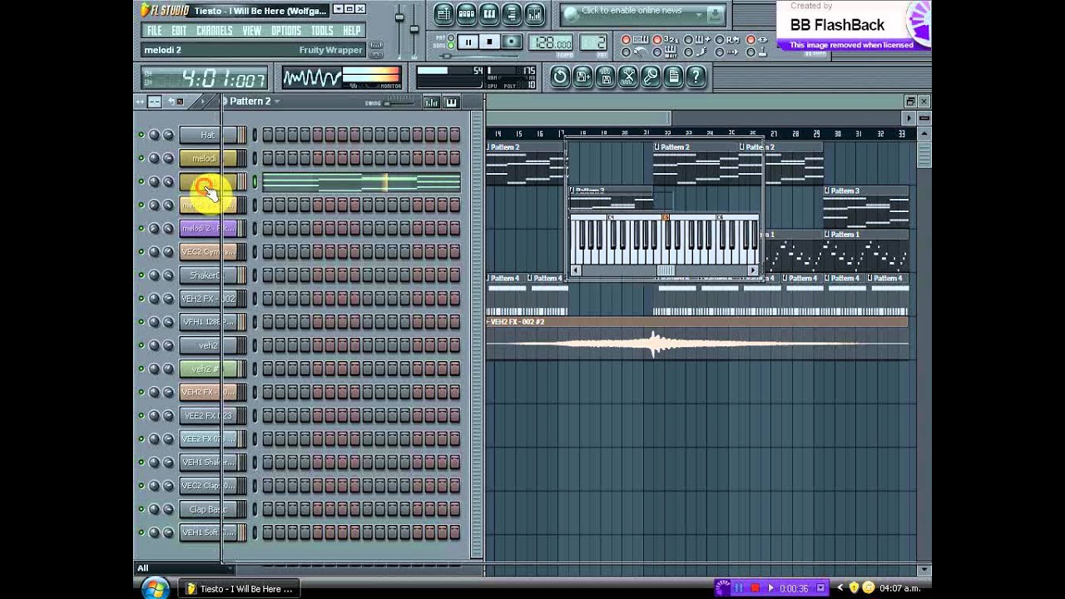
Task: Open the piano roll view icon
Action: 489,13
